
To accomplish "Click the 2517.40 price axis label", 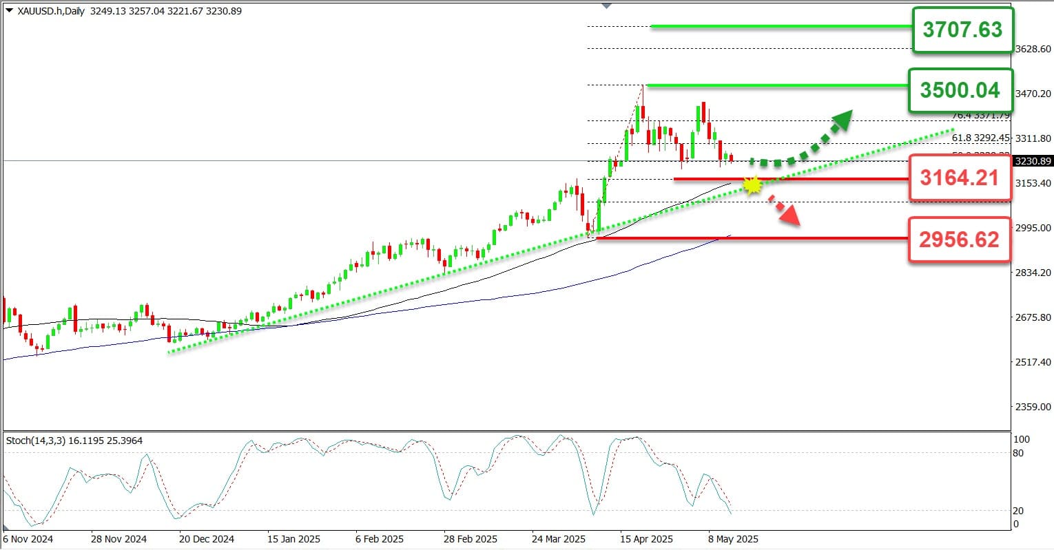I will [x=1033, y=362].
